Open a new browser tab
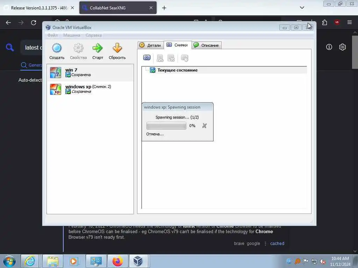 click(x=164, y=8)
